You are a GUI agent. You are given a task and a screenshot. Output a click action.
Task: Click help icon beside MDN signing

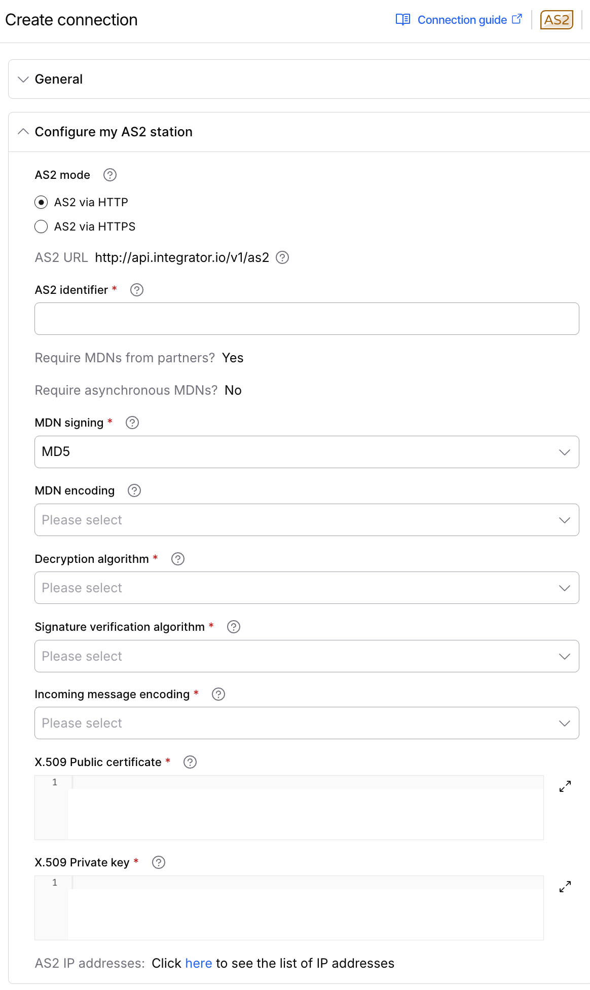point(132,423)
